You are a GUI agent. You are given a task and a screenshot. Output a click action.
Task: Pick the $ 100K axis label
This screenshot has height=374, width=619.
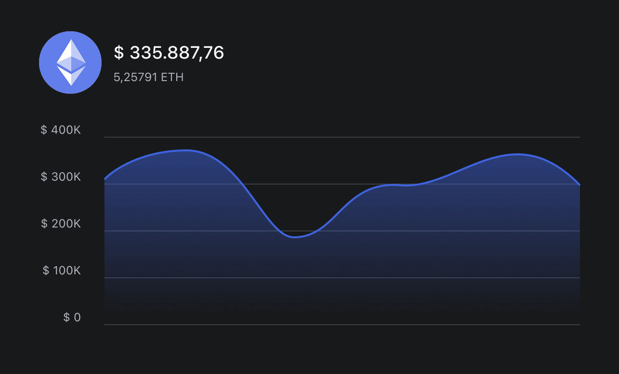coord(62,270)
